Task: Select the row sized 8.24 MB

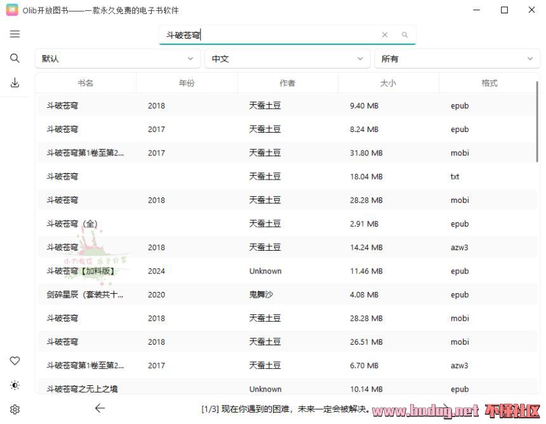Action: pos(287,129)
